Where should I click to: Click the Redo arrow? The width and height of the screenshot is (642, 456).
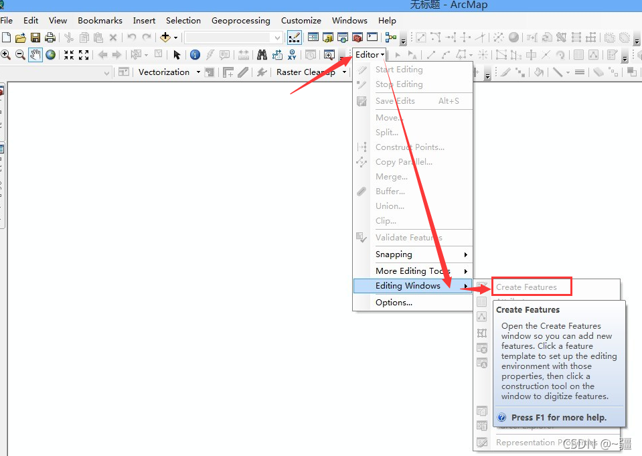[x=147, y=37]
